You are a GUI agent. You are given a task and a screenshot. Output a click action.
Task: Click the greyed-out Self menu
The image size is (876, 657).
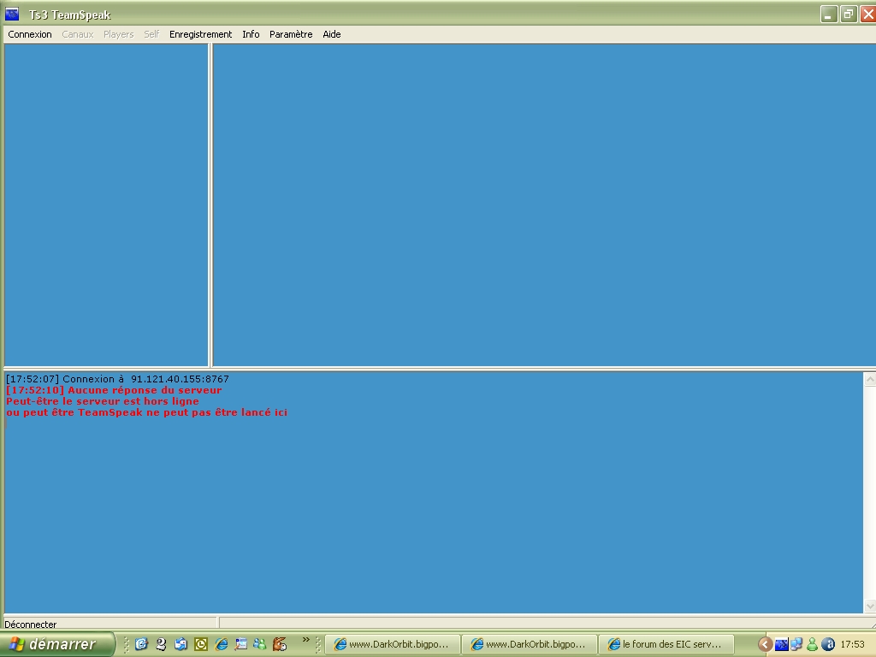(151, 34)
